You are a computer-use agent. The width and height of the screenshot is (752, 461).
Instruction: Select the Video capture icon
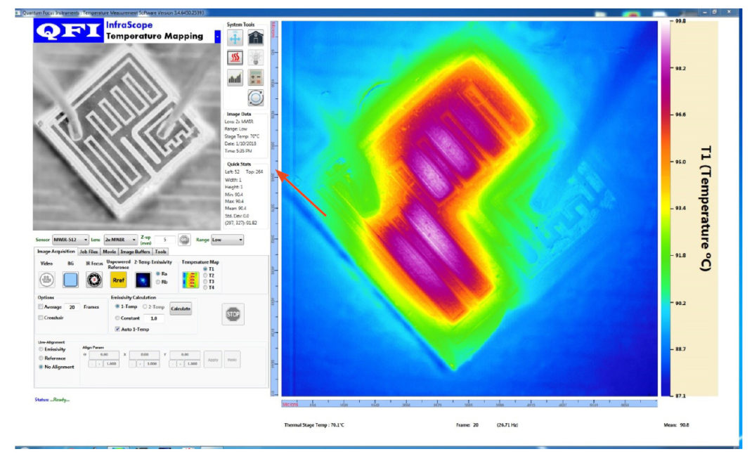46,280
